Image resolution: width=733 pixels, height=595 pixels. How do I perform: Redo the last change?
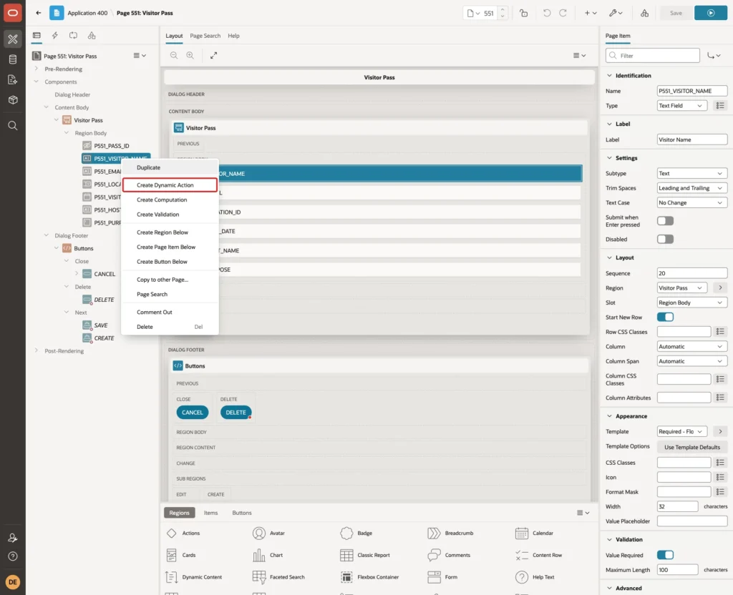point(563,13)
